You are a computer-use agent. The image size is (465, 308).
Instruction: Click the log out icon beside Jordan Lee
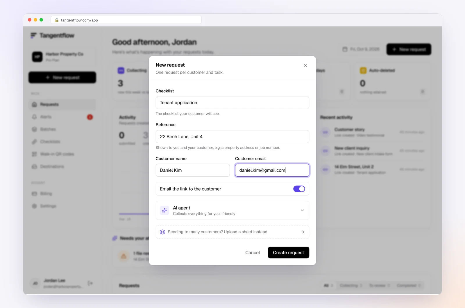(90, 283)
